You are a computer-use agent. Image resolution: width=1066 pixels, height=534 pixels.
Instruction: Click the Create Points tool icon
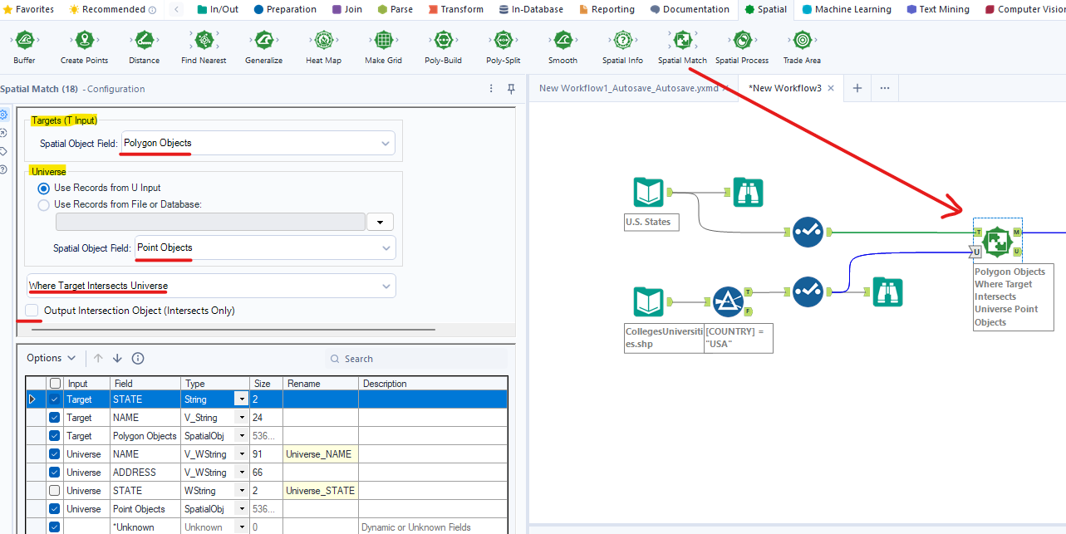[x=84, y=41]
